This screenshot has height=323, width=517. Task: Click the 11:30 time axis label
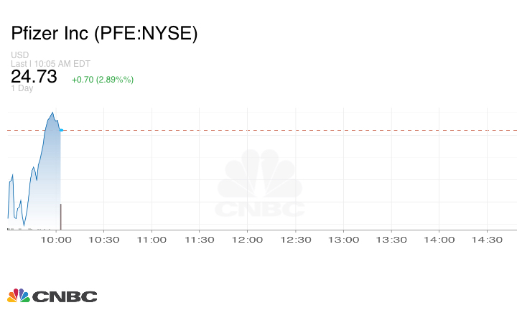200,240
